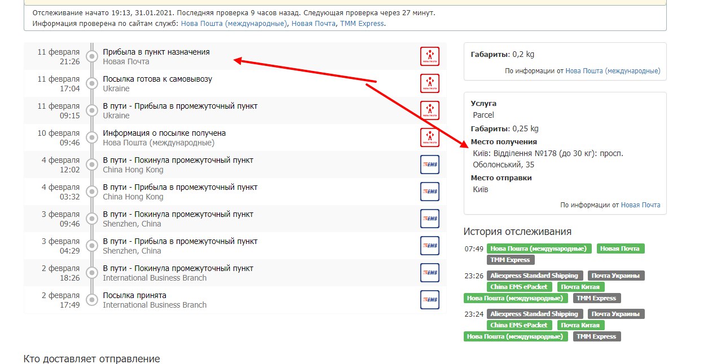Click EMS logo in 2 февраля 18:26 row
This screenshot has height=364, width=717.
tap(430, 273)
